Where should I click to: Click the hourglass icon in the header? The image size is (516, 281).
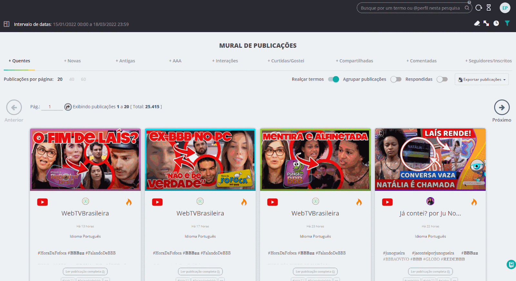489,8
